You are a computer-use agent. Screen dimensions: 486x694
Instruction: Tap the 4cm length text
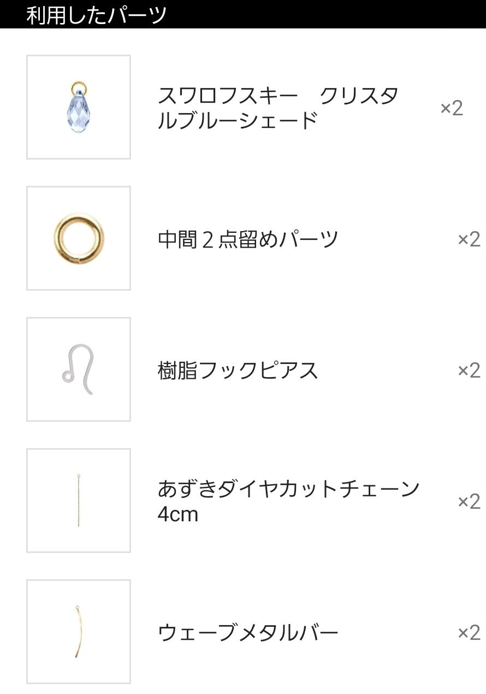(177, 514)
